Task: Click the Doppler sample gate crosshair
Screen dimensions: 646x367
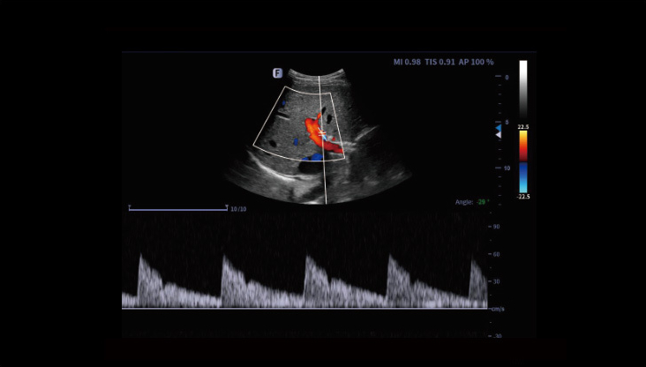Action: (322, 133)
